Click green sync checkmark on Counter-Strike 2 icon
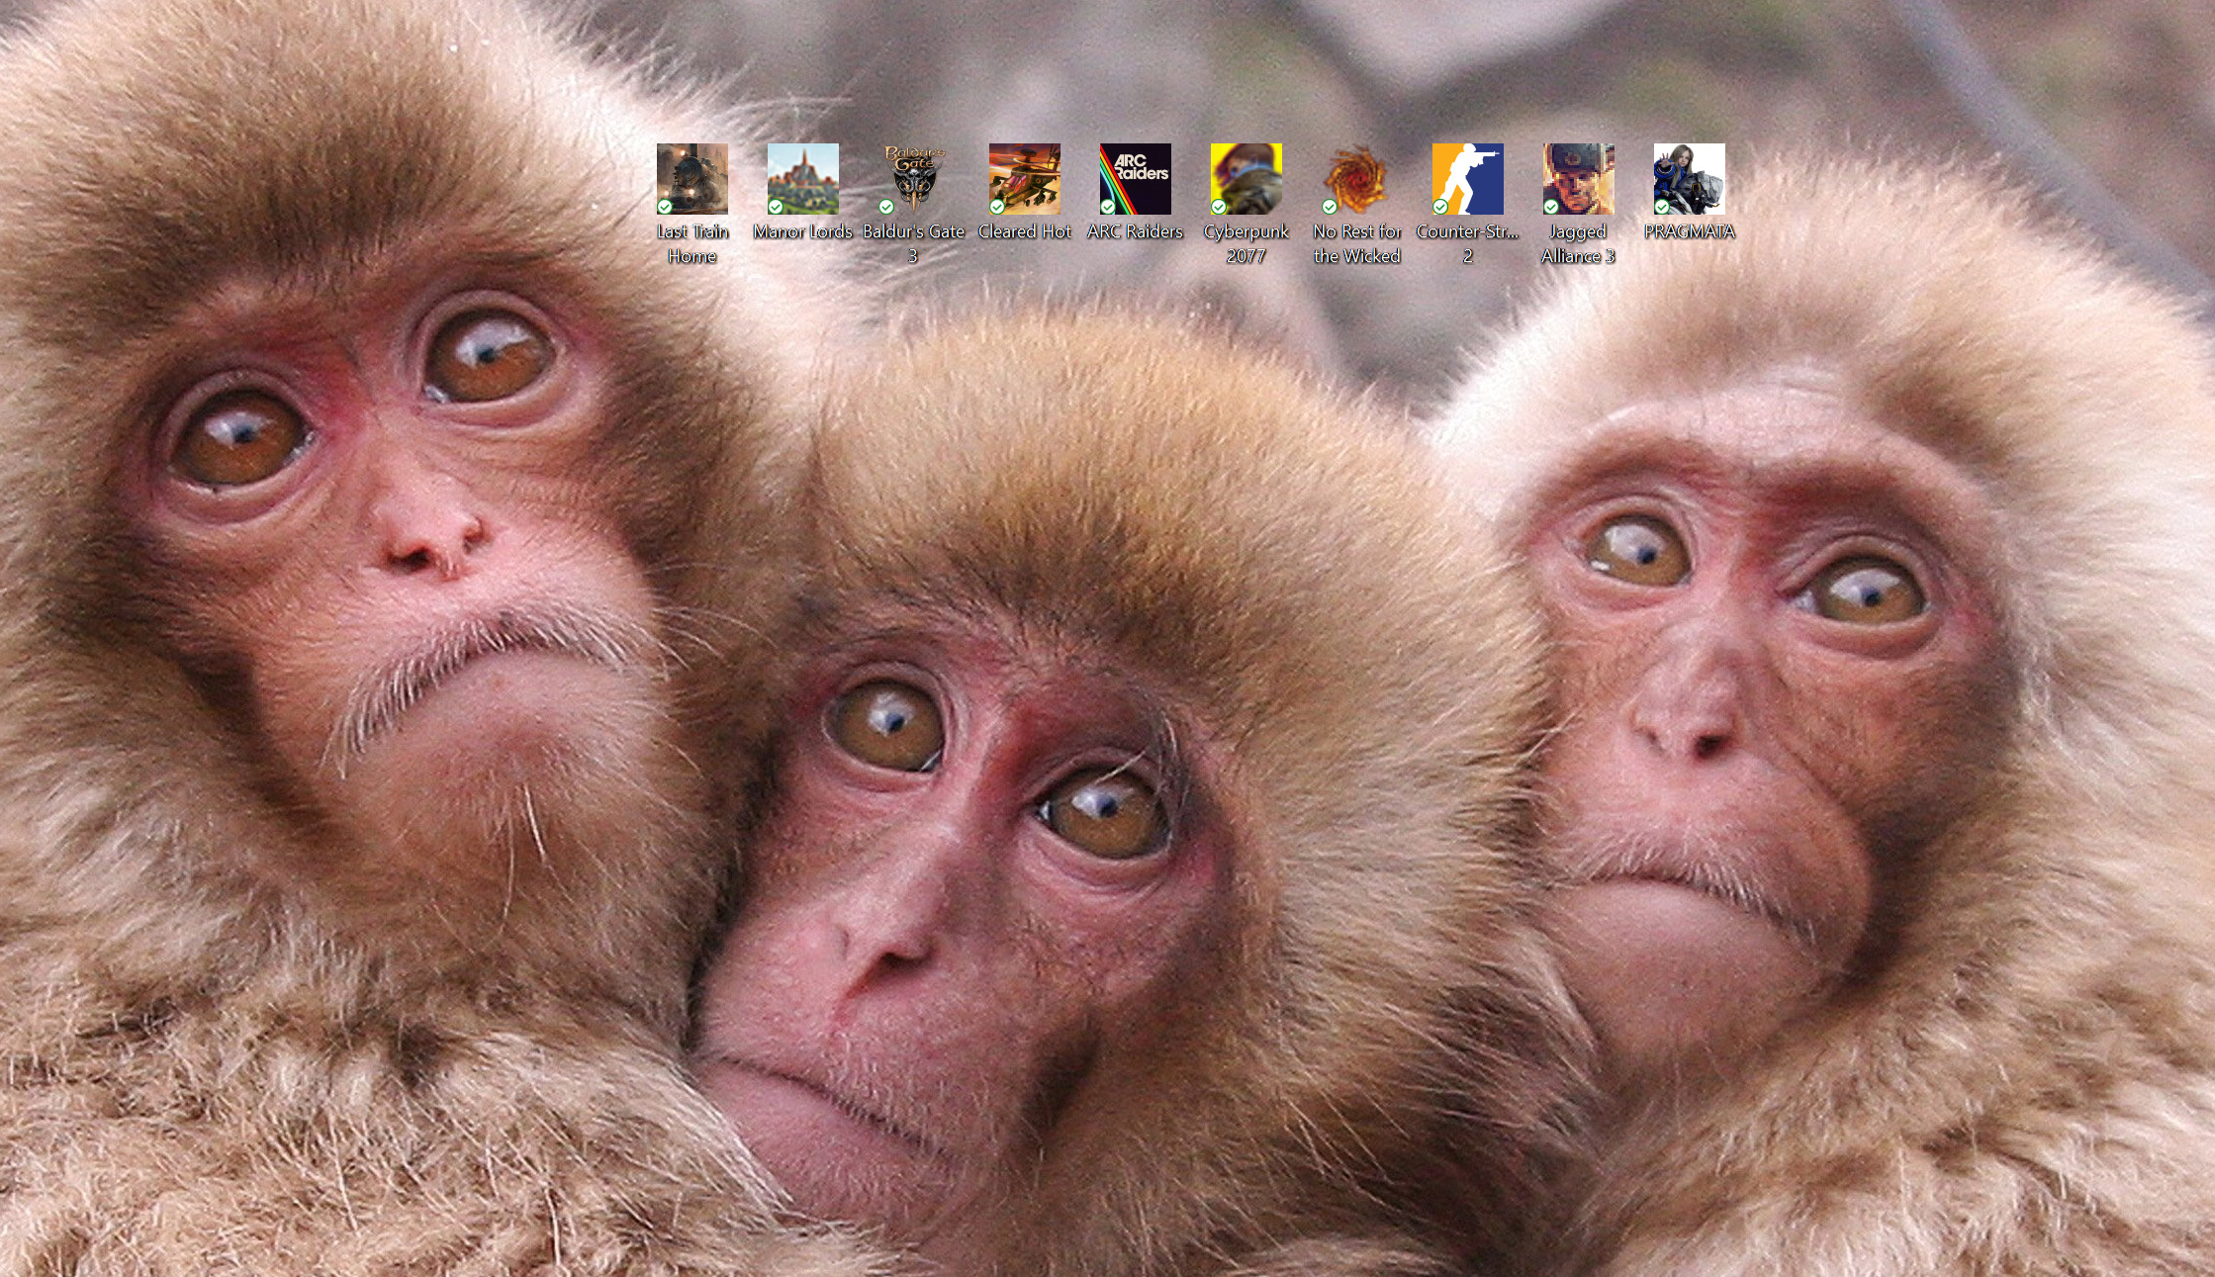This screenshot has height=1277, width=2215. coord(1440,206)
